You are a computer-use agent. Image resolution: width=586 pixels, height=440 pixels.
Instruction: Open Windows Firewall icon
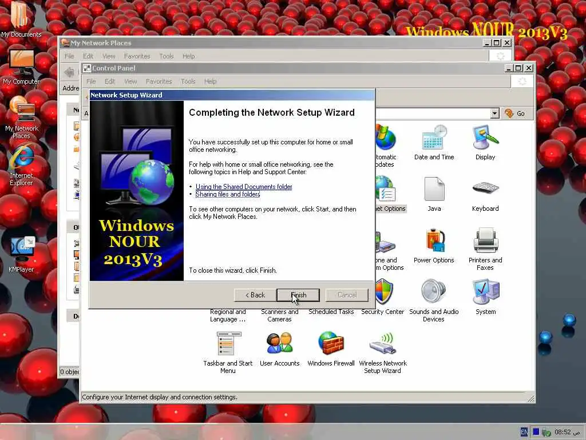tap(331, 349)
